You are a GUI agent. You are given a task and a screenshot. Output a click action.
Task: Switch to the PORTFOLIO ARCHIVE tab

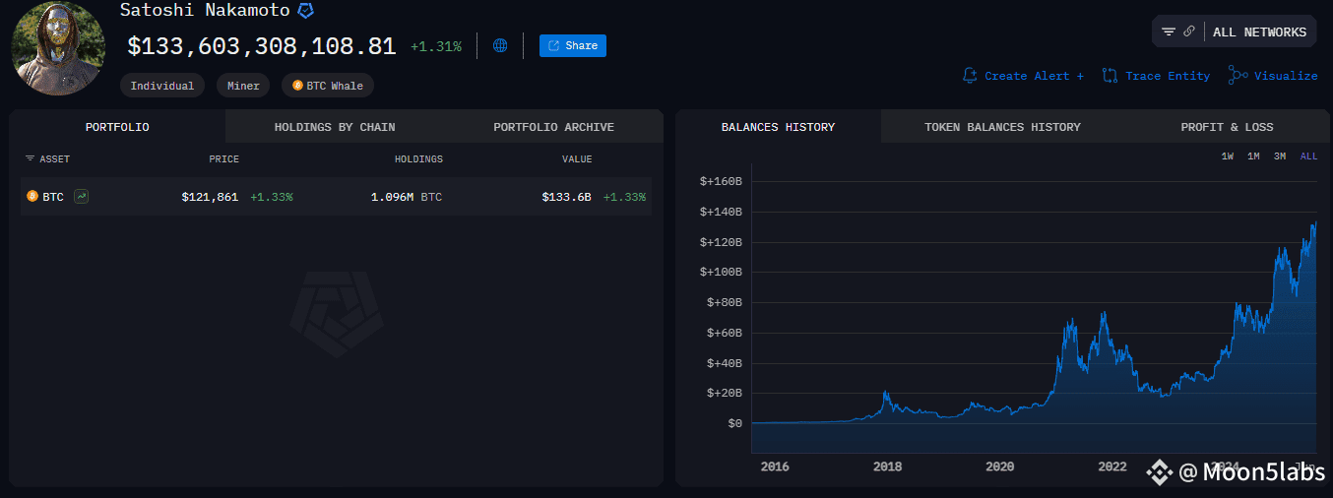pos(553,127)
